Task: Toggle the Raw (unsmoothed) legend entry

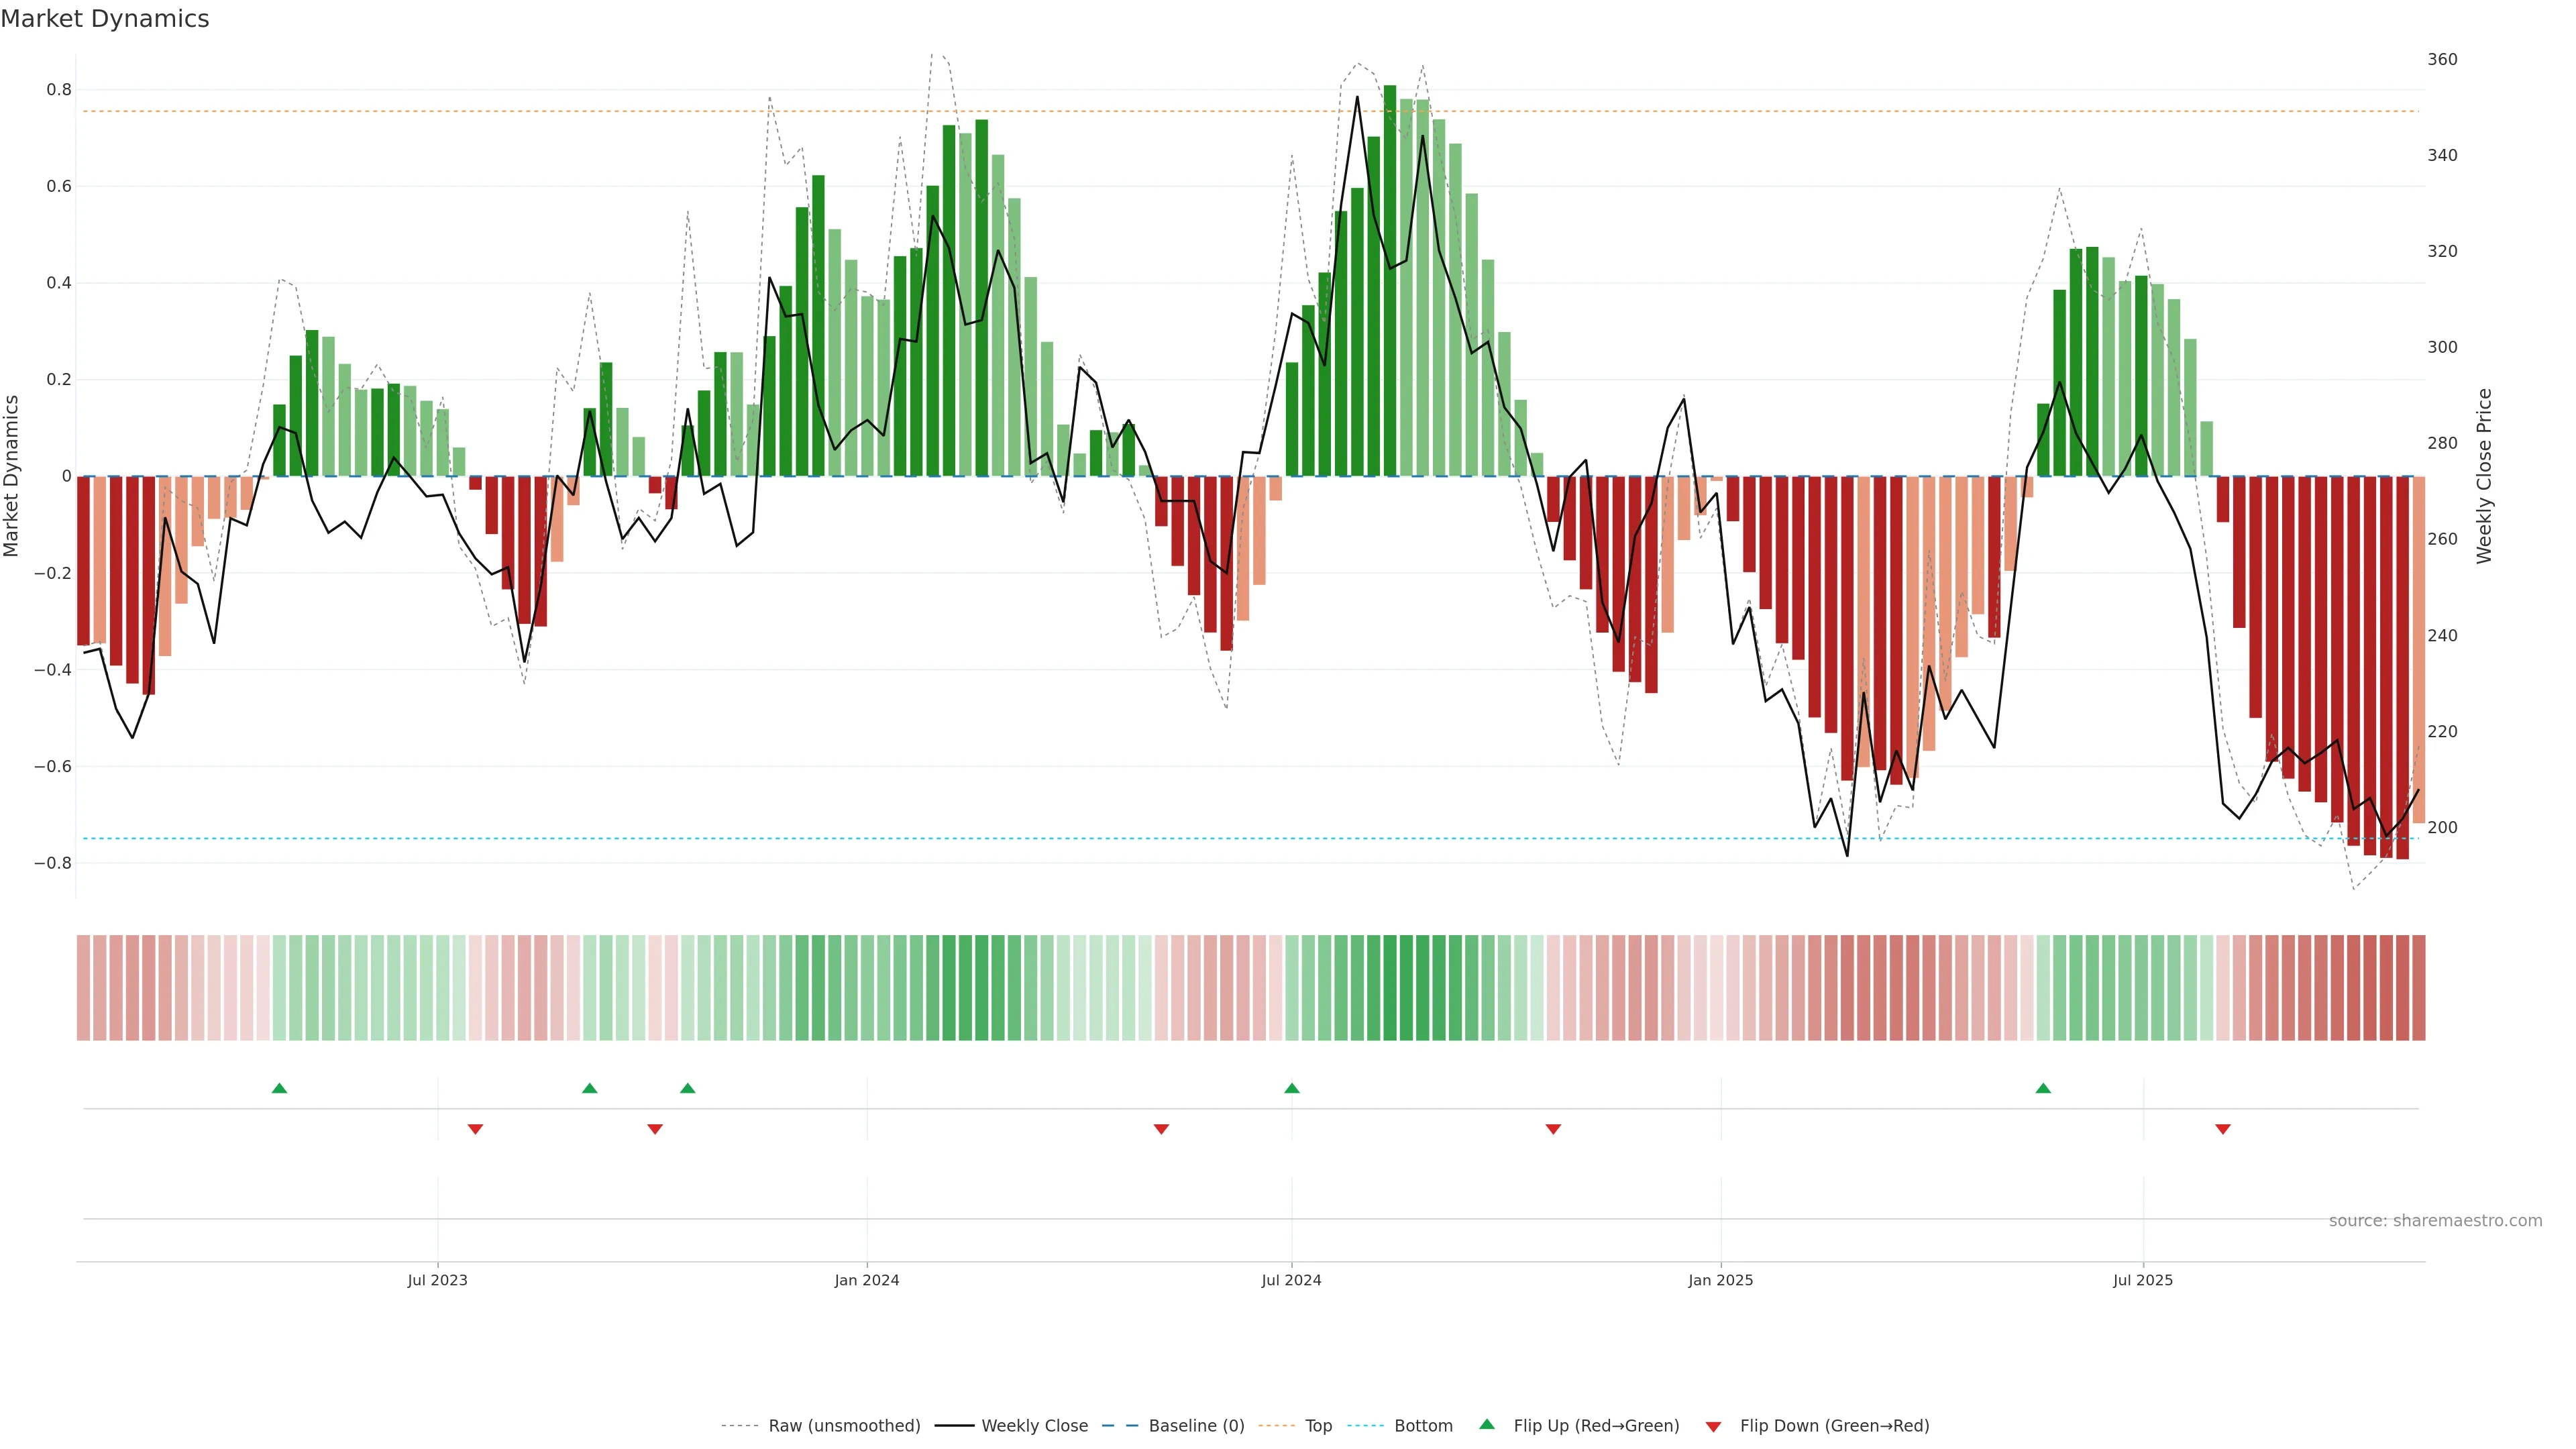Action: pyautogui.click(x=843, y=1426)
